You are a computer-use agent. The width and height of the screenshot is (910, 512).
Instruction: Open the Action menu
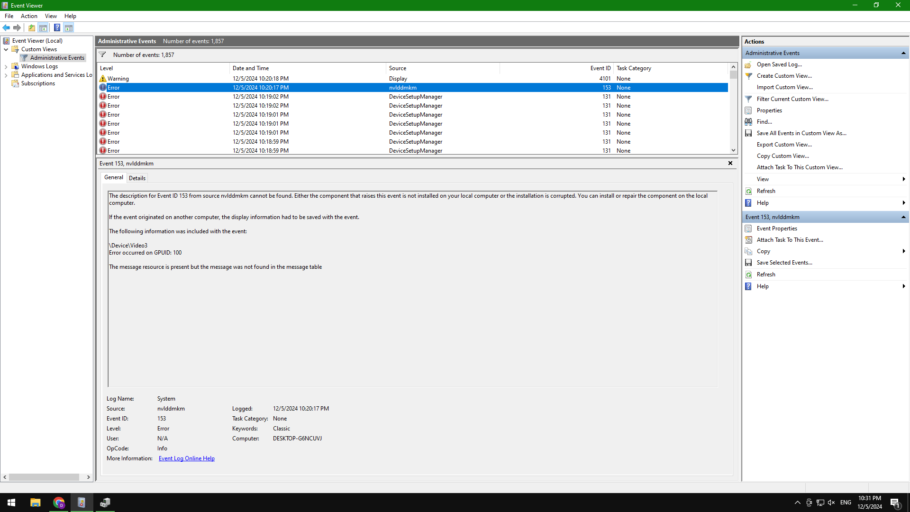29,16
